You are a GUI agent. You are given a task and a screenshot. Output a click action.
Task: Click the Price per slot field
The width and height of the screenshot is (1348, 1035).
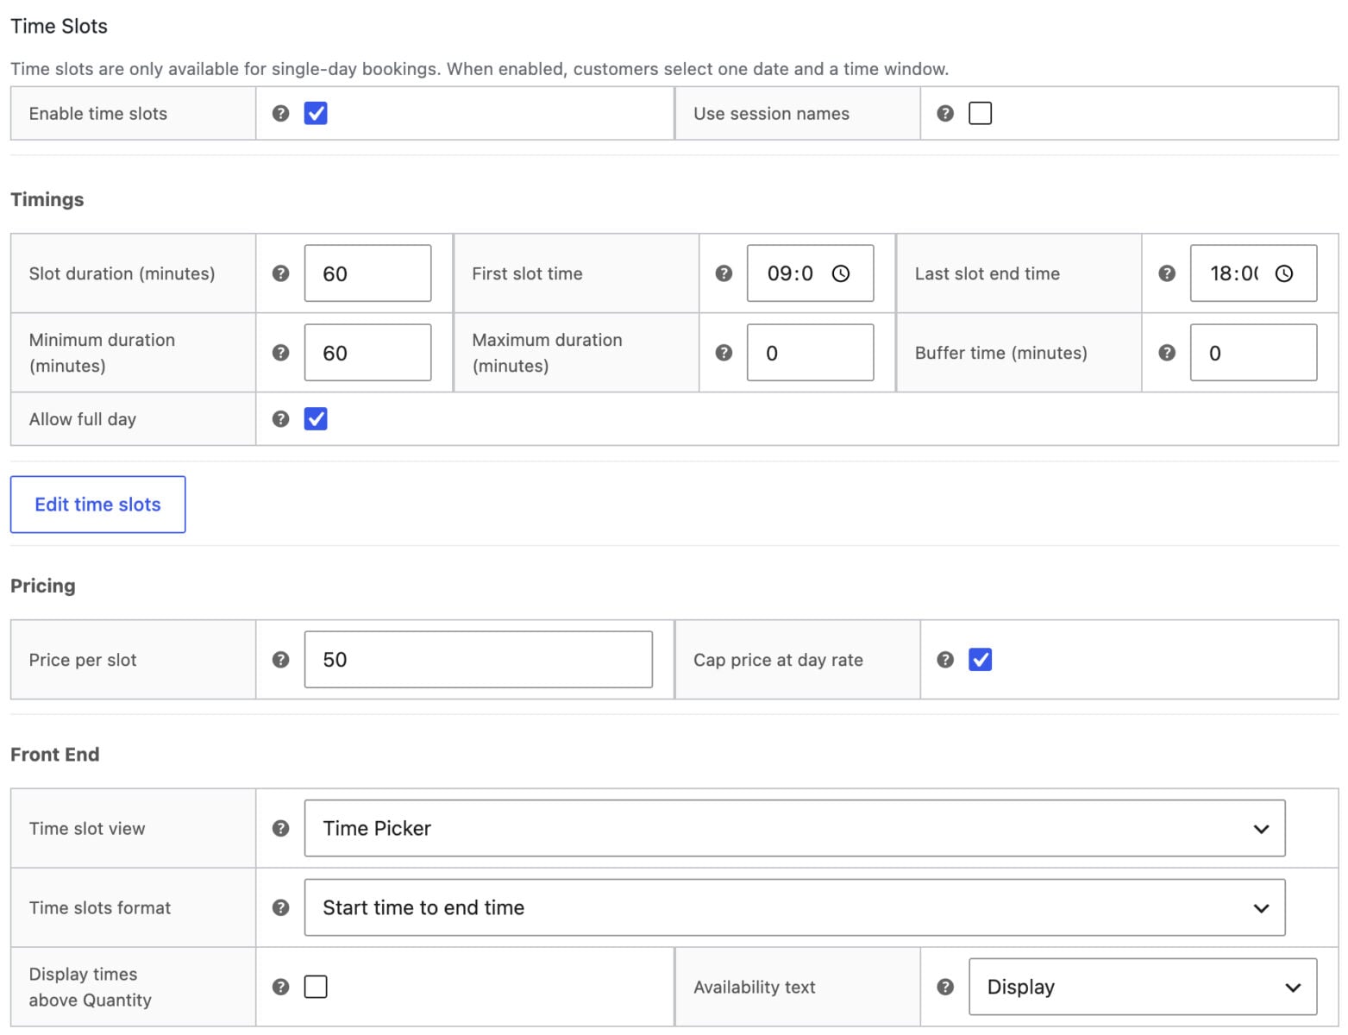(478, 660)
